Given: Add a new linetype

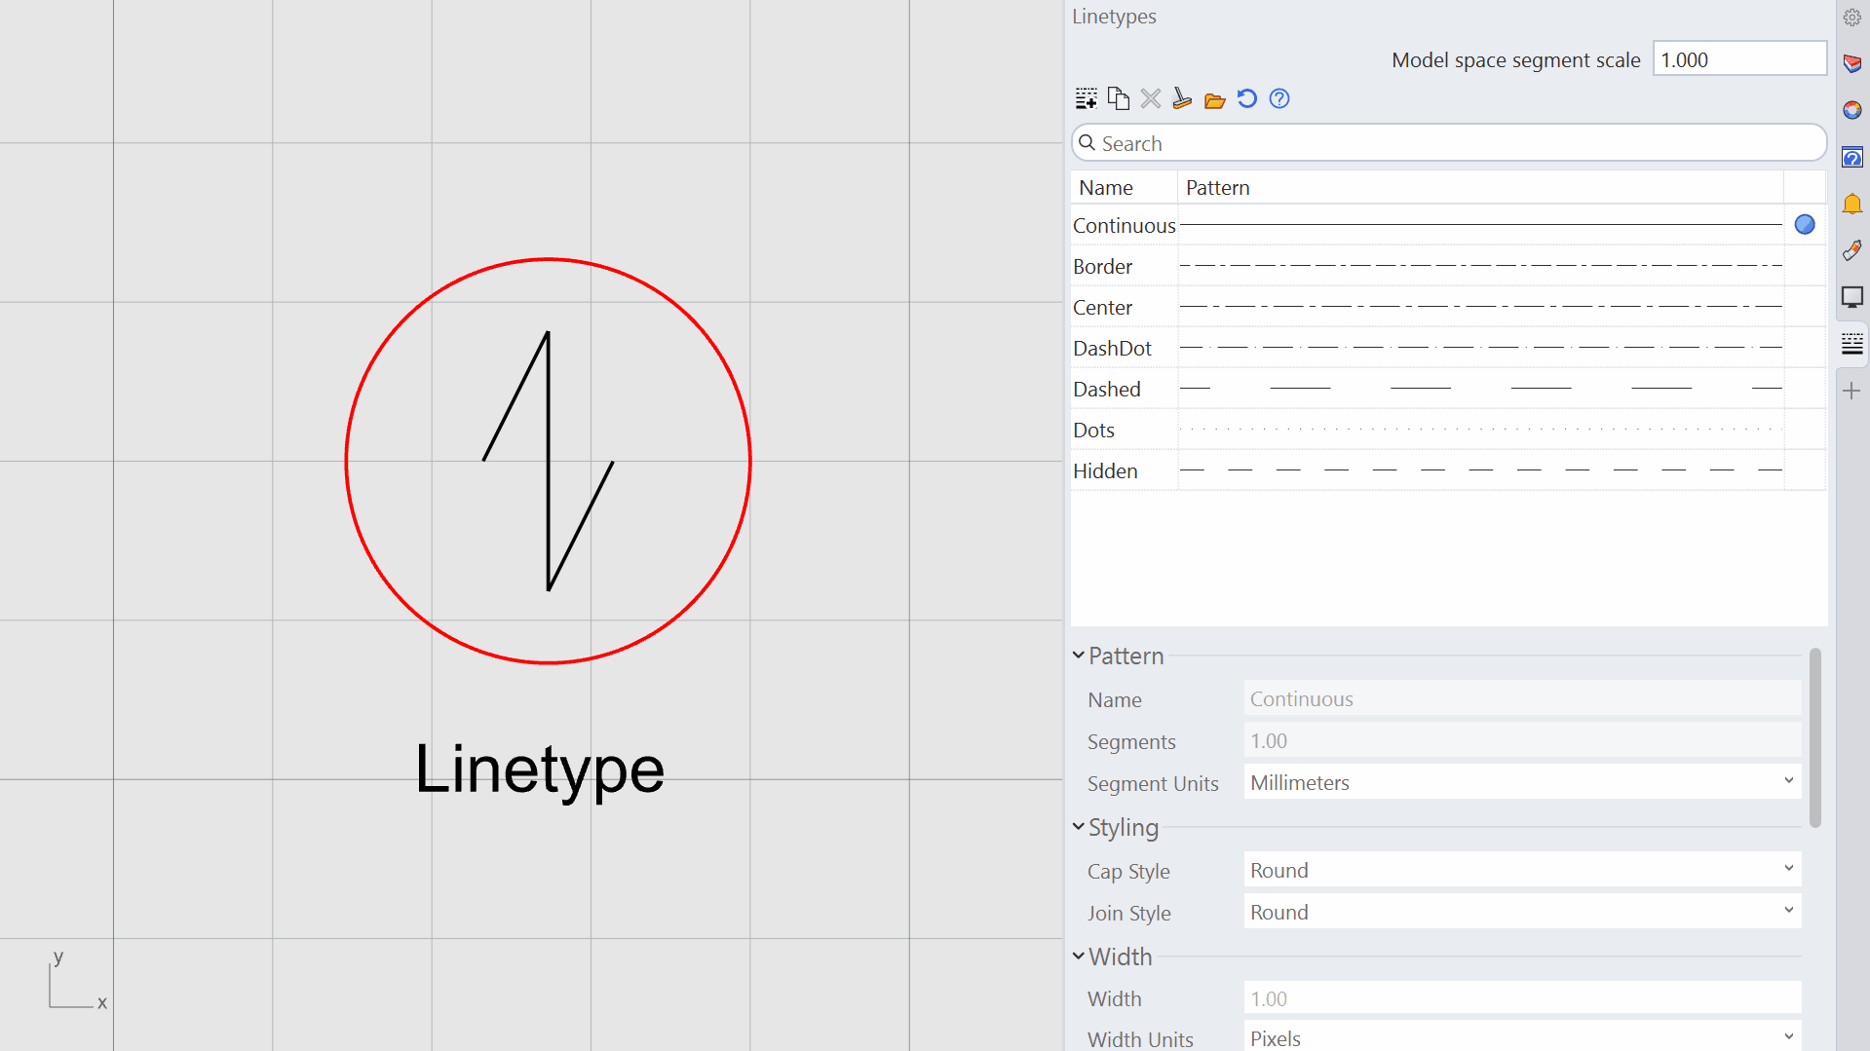Looking at the screenshot, I should coord(1086,98).
